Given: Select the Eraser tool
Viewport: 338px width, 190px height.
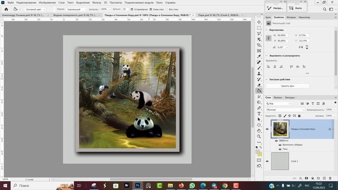Looking at the screenshot, I should [259, 85].
